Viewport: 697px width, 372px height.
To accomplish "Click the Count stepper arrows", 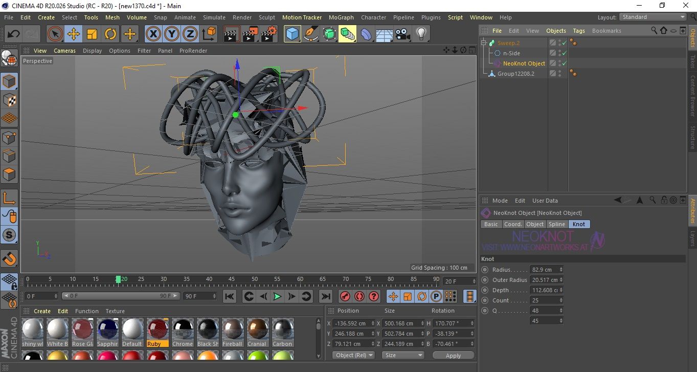I will tap(561, 300).
